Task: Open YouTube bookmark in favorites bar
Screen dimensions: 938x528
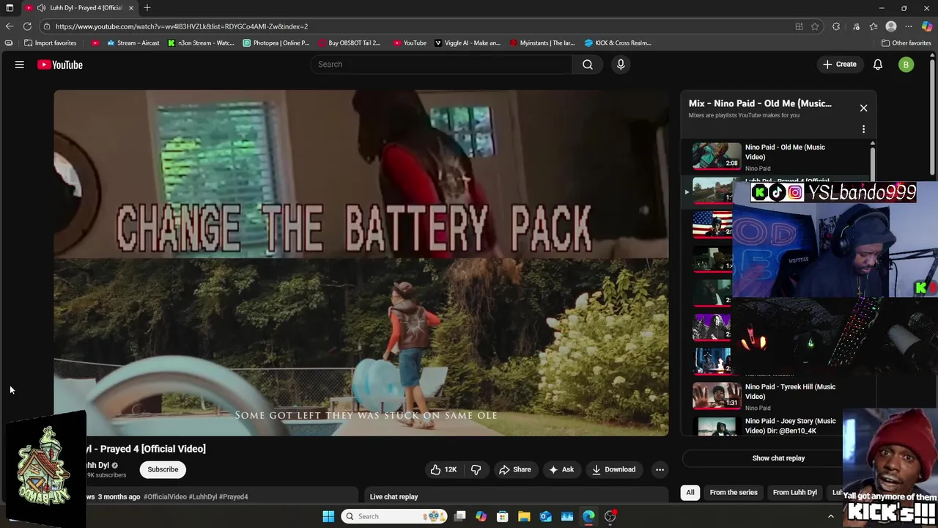Action: (x=410, y=43)
